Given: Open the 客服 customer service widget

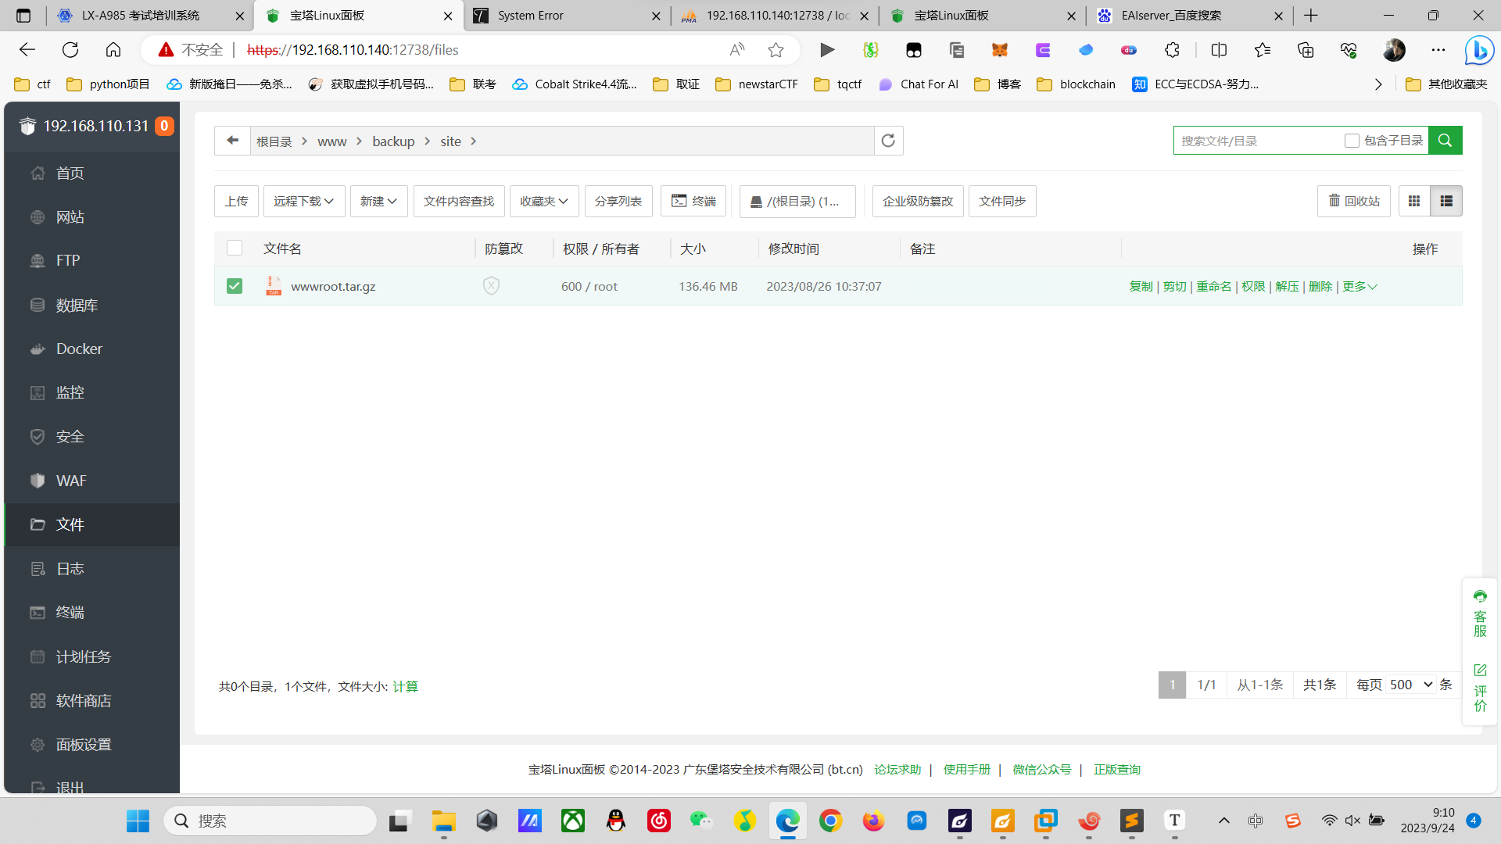Looking at the screenshot, I should tap(1480, 614).
